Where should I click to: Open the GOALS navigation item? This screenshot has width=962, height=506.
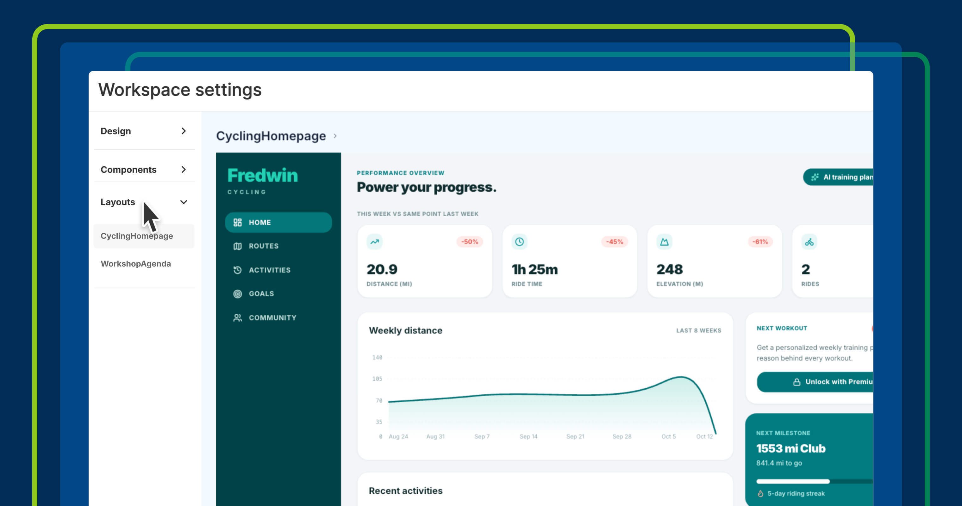click(278, 294)
